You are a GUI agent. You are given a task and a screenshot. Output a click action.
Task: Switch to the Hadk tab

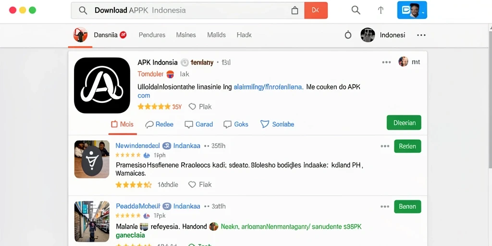[x=244, y=35]
